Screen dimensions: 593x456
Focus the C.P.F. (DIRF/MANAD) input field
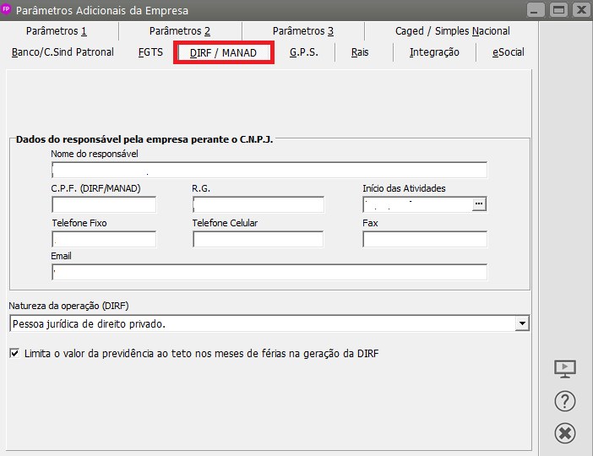click(104, 204)
